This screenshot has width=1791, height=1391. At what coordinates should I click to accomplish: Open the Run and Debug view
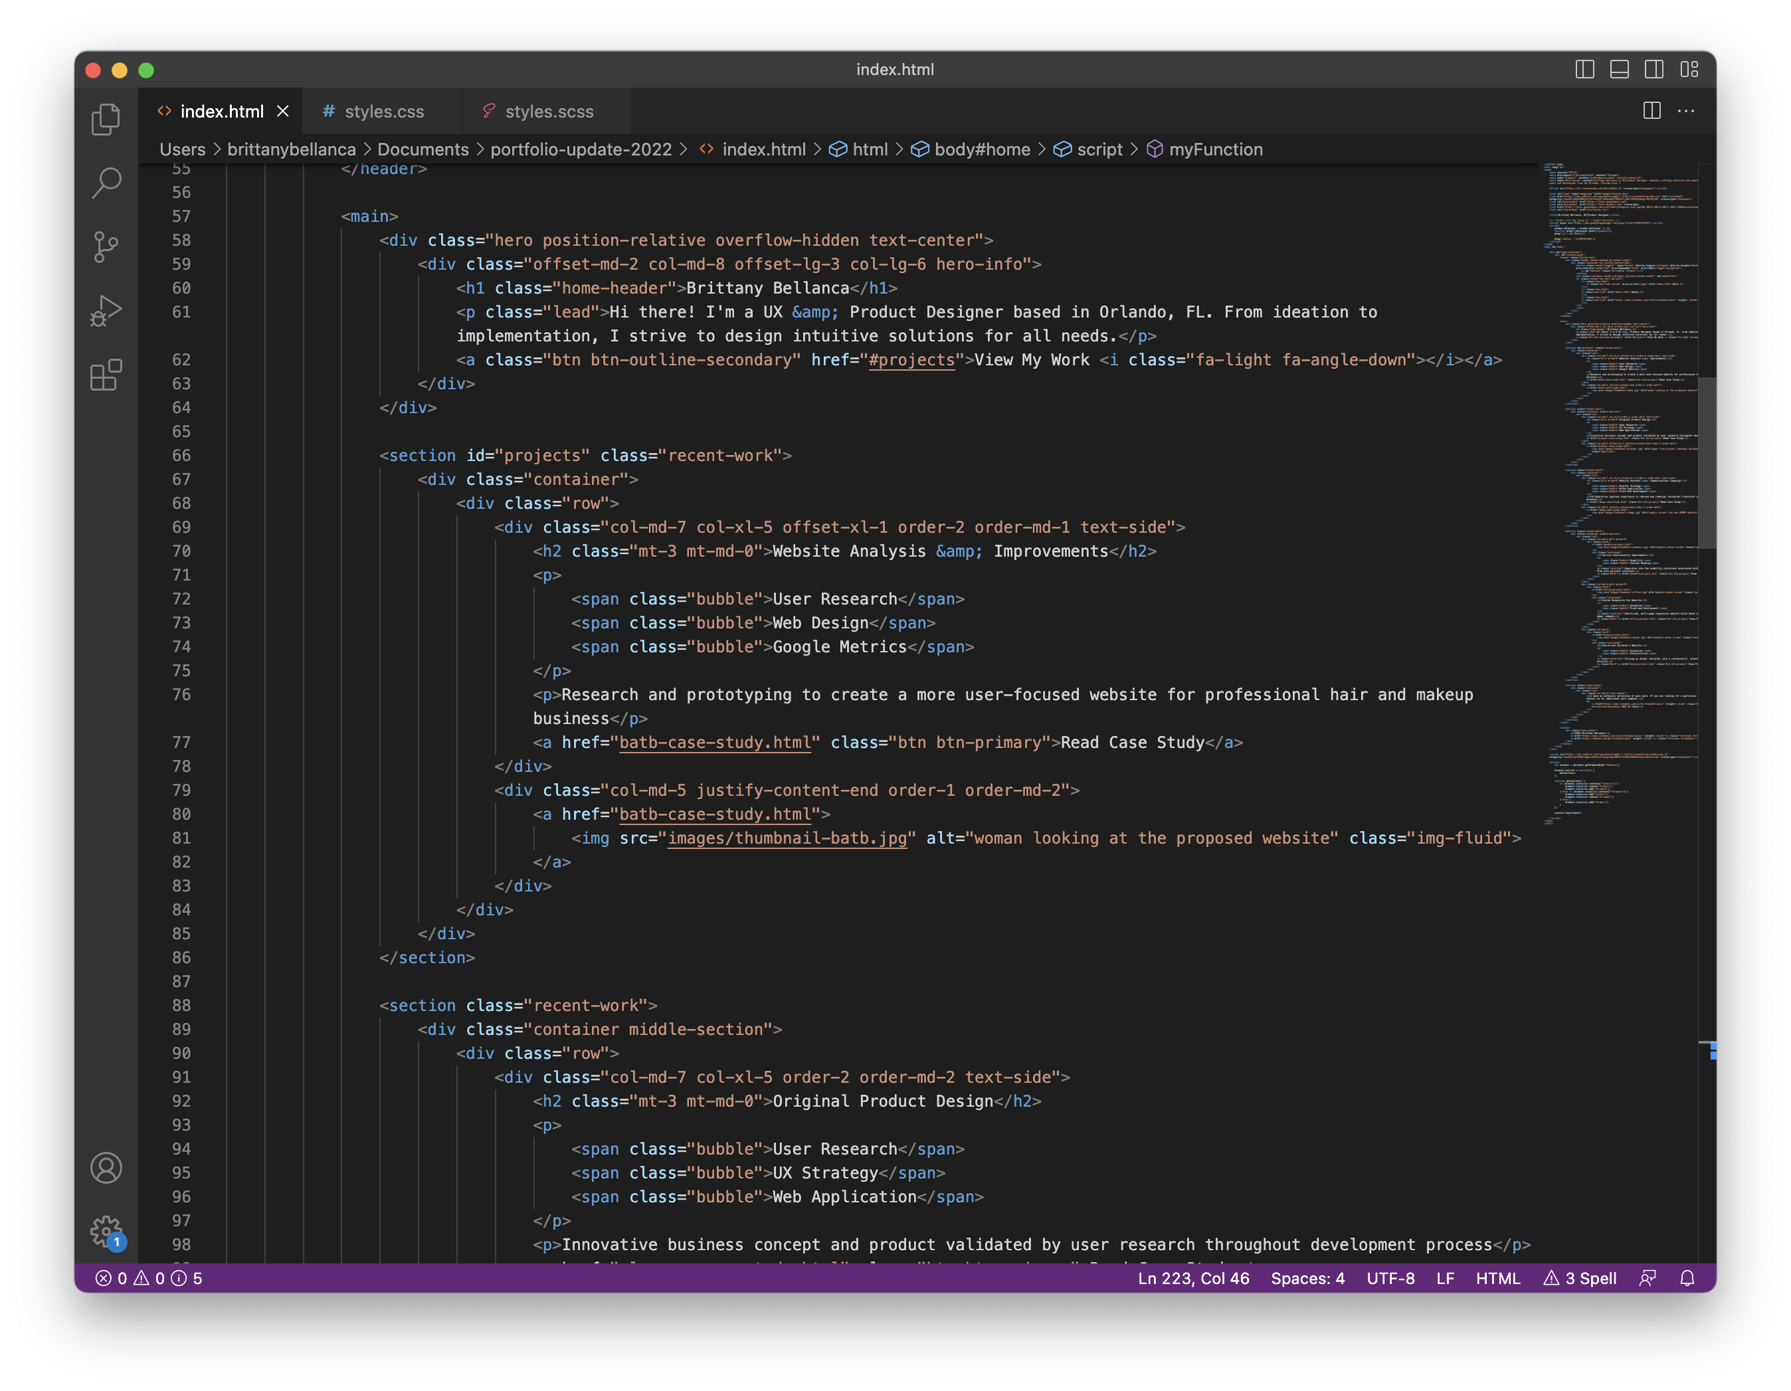(x=106, y=311)
